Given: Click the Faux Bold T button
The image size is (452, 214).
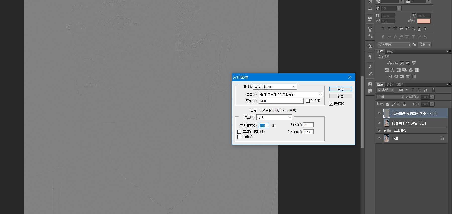Looking at the screenshot, I should [383, 29].
